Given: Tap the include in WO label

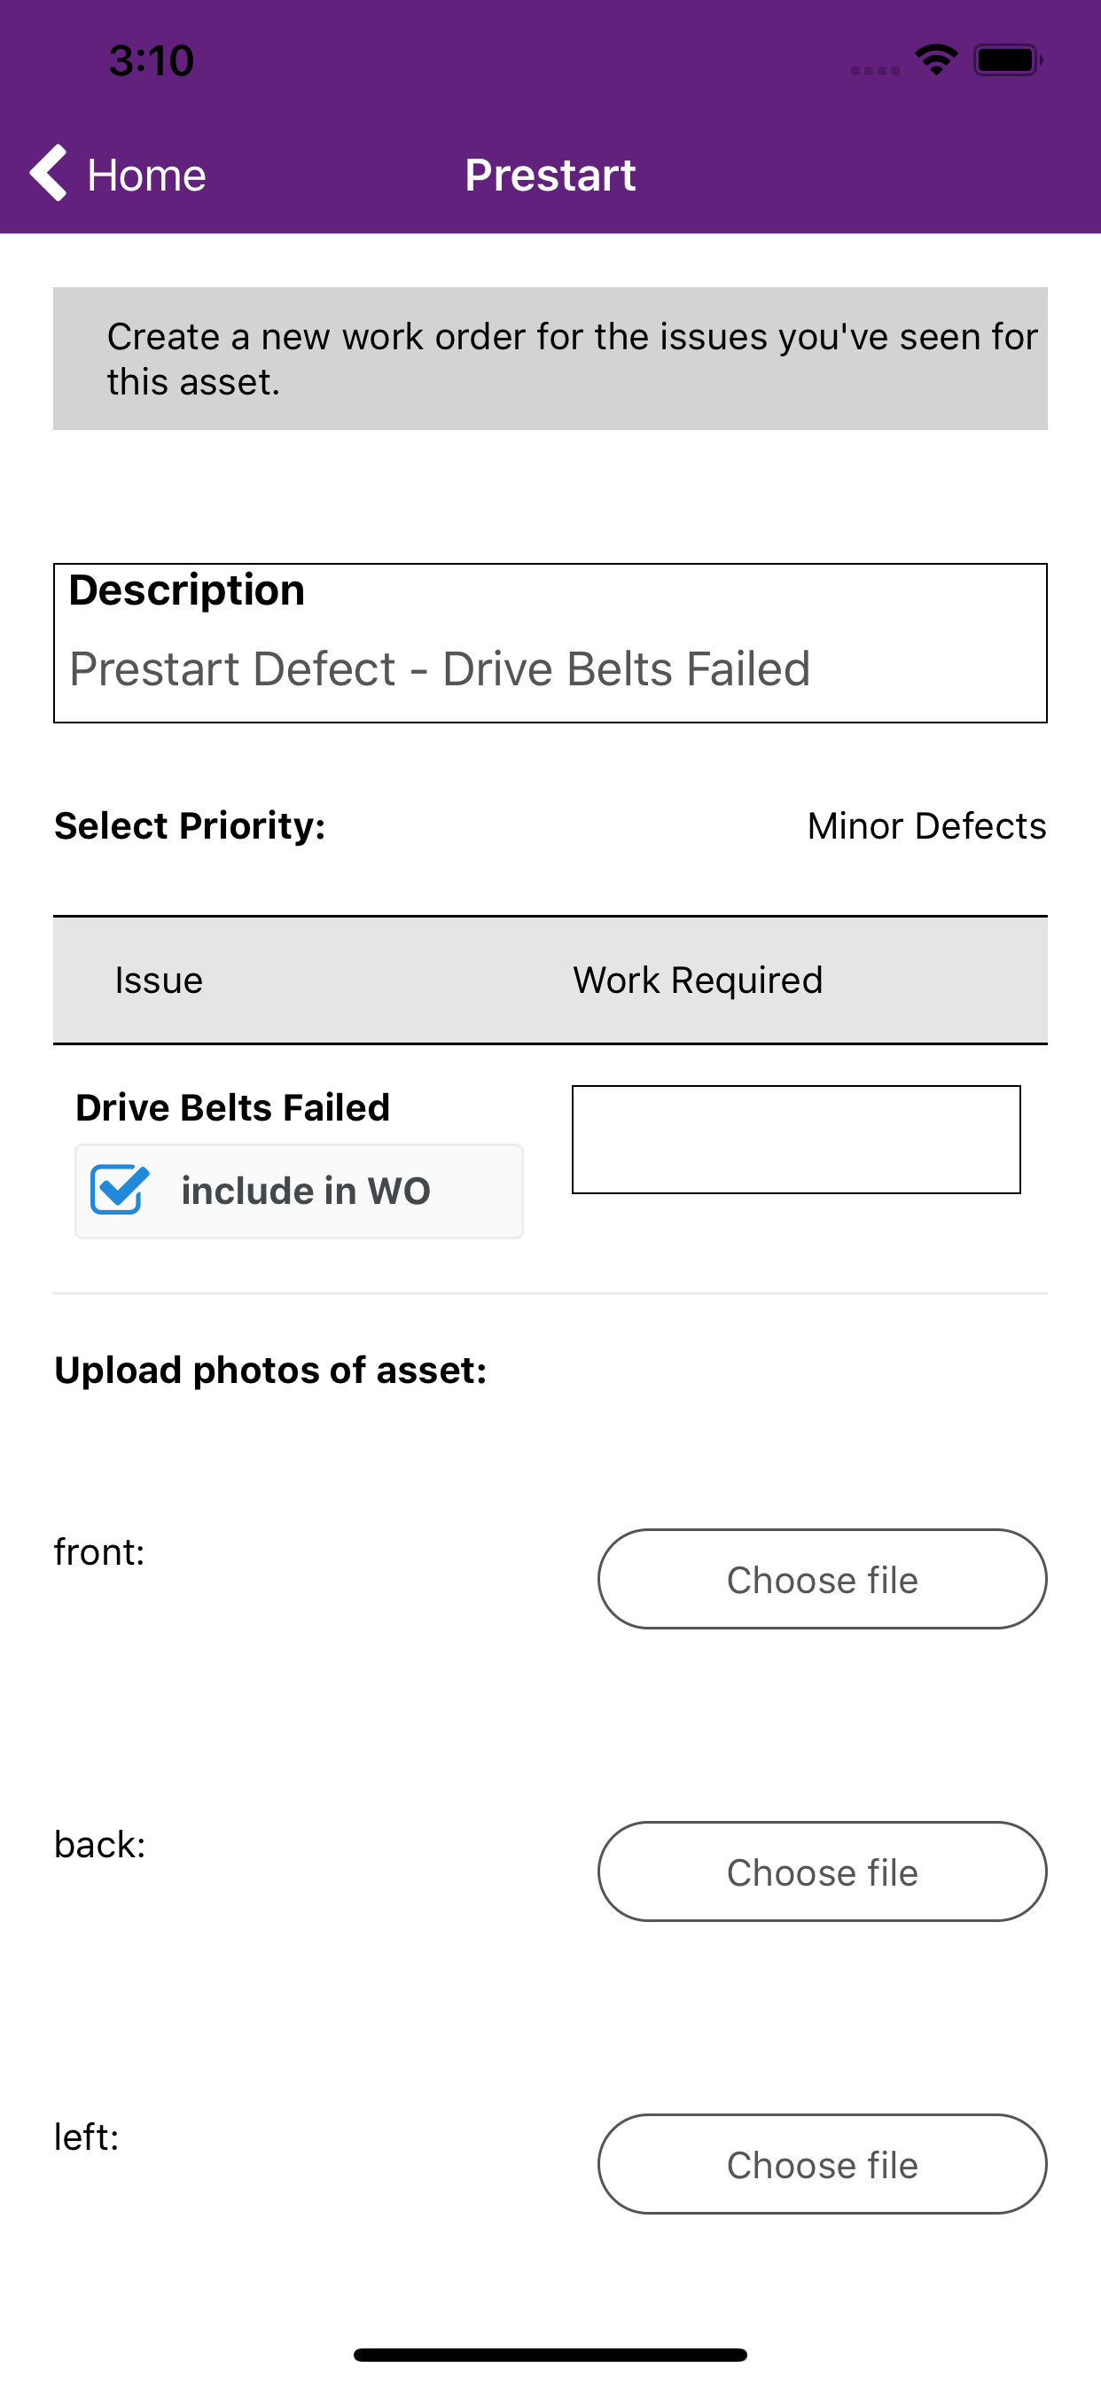Looking at the screenshot, I should [x=306, y=1191].
